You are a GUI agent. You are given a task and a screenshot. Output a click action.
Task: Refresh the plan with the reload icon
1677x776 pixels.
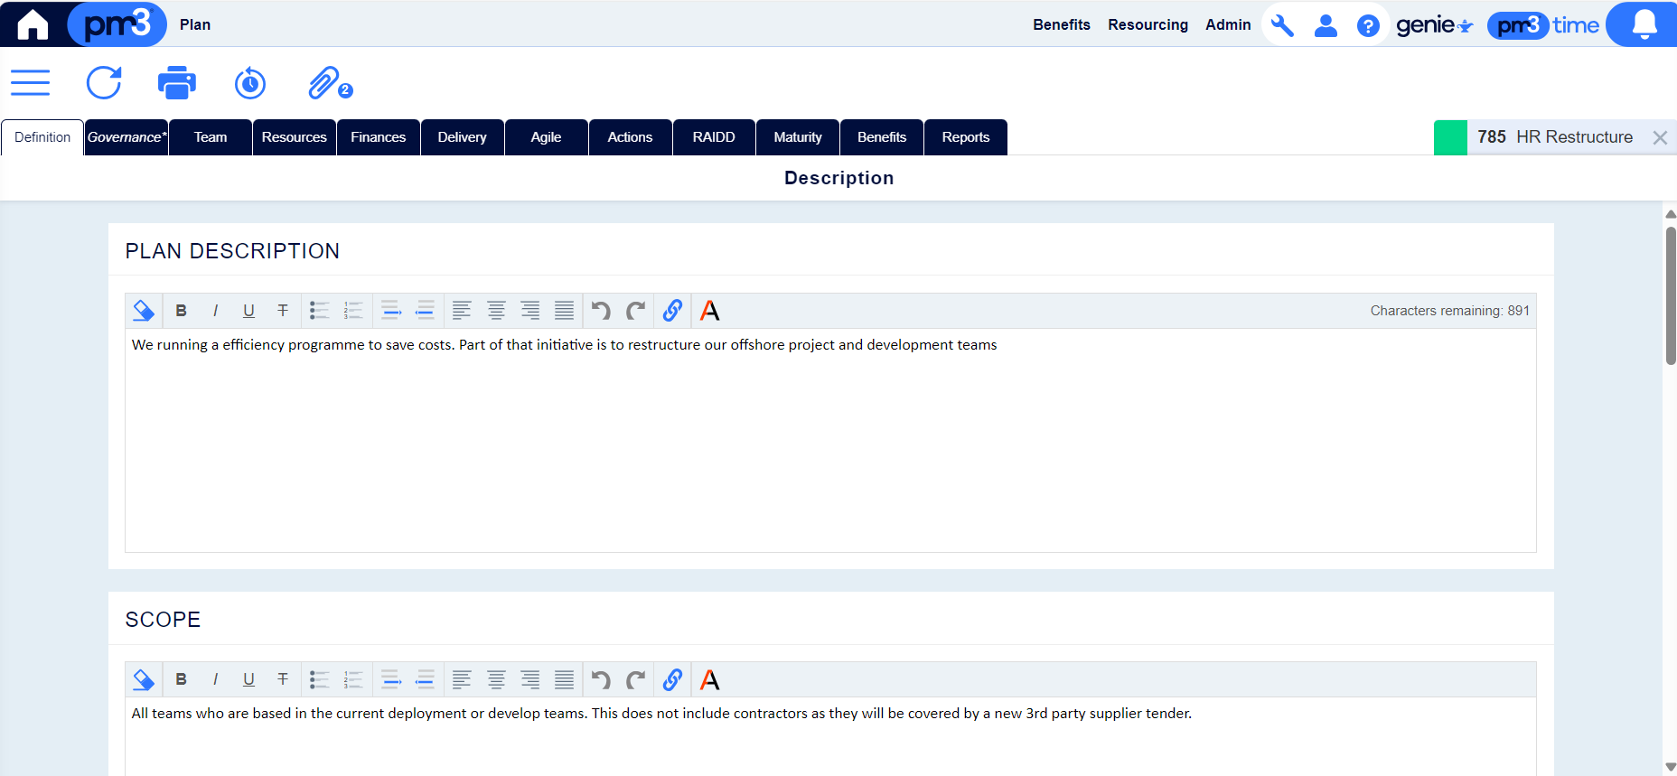(104, 83)
